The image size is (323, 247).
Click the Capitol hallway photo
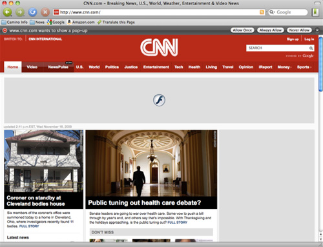(x=151, y=163)
